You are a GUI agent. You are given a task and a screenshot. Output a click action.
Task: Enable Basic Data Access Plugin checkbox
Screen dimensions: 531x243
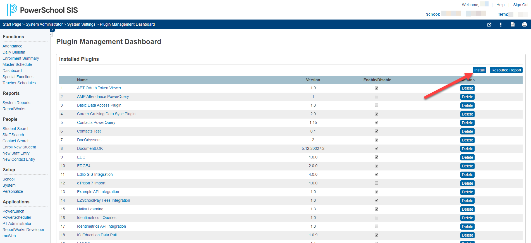[x=377, y=105]
